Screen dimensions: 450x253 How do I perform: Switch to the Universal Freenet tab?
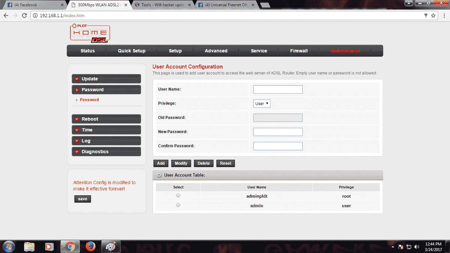click(x=225, y=5)
